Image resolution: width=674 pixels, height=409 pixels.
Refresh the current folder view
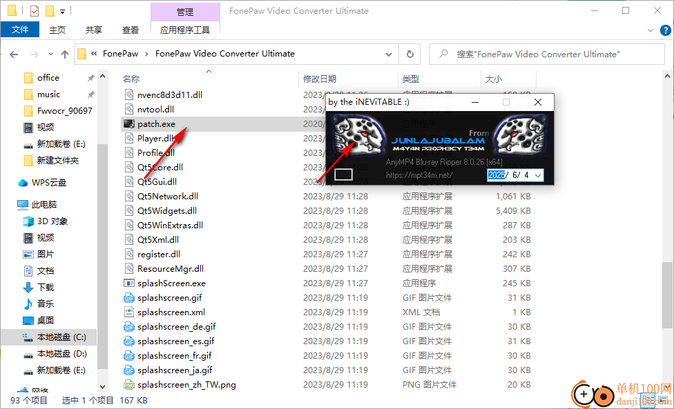click(x=410, y=54)
